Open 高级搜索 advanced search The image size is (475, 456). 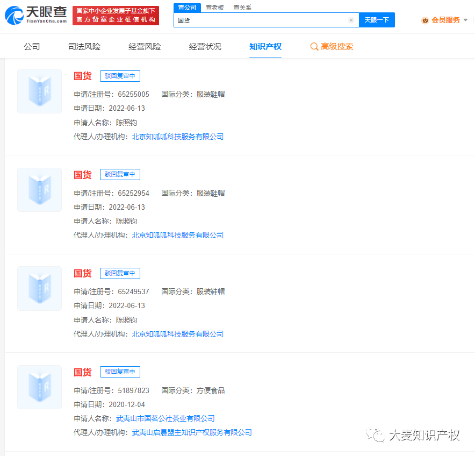pos(337,46)
